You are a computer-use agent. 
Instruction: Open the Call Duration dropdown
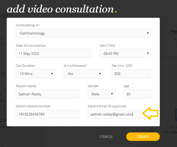[x=35, y=74]
